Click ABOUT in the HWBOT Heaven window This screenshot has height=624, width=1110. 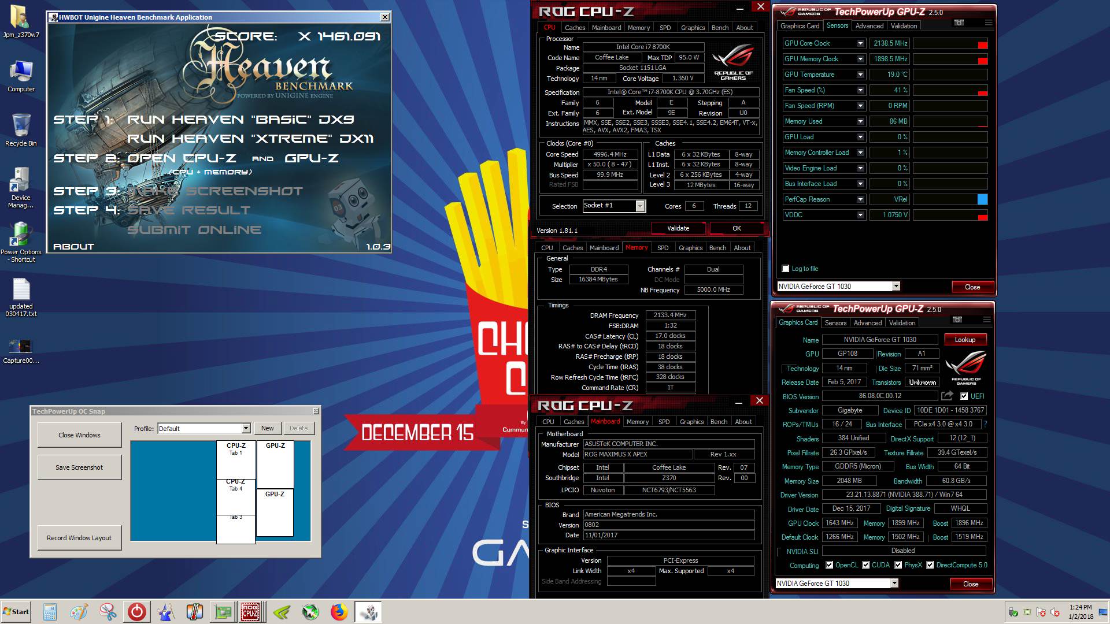pos(73,247)
